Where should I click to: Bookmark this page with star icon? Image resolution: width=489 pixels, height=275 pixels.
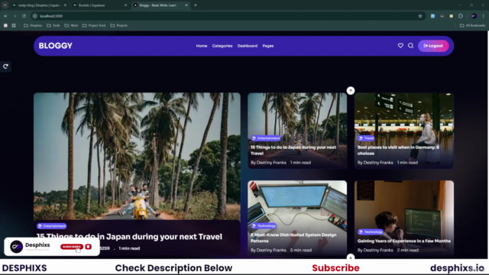[x=420, y=16]
